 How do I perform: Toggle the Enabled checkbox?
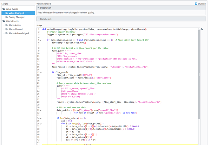[196, 4]
